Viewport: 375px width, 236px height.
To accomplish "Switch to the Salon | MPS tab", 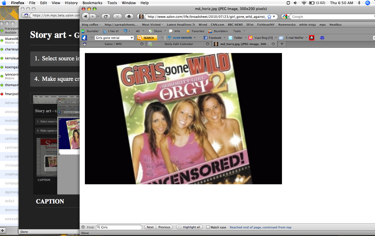I will tap(113, 44).
